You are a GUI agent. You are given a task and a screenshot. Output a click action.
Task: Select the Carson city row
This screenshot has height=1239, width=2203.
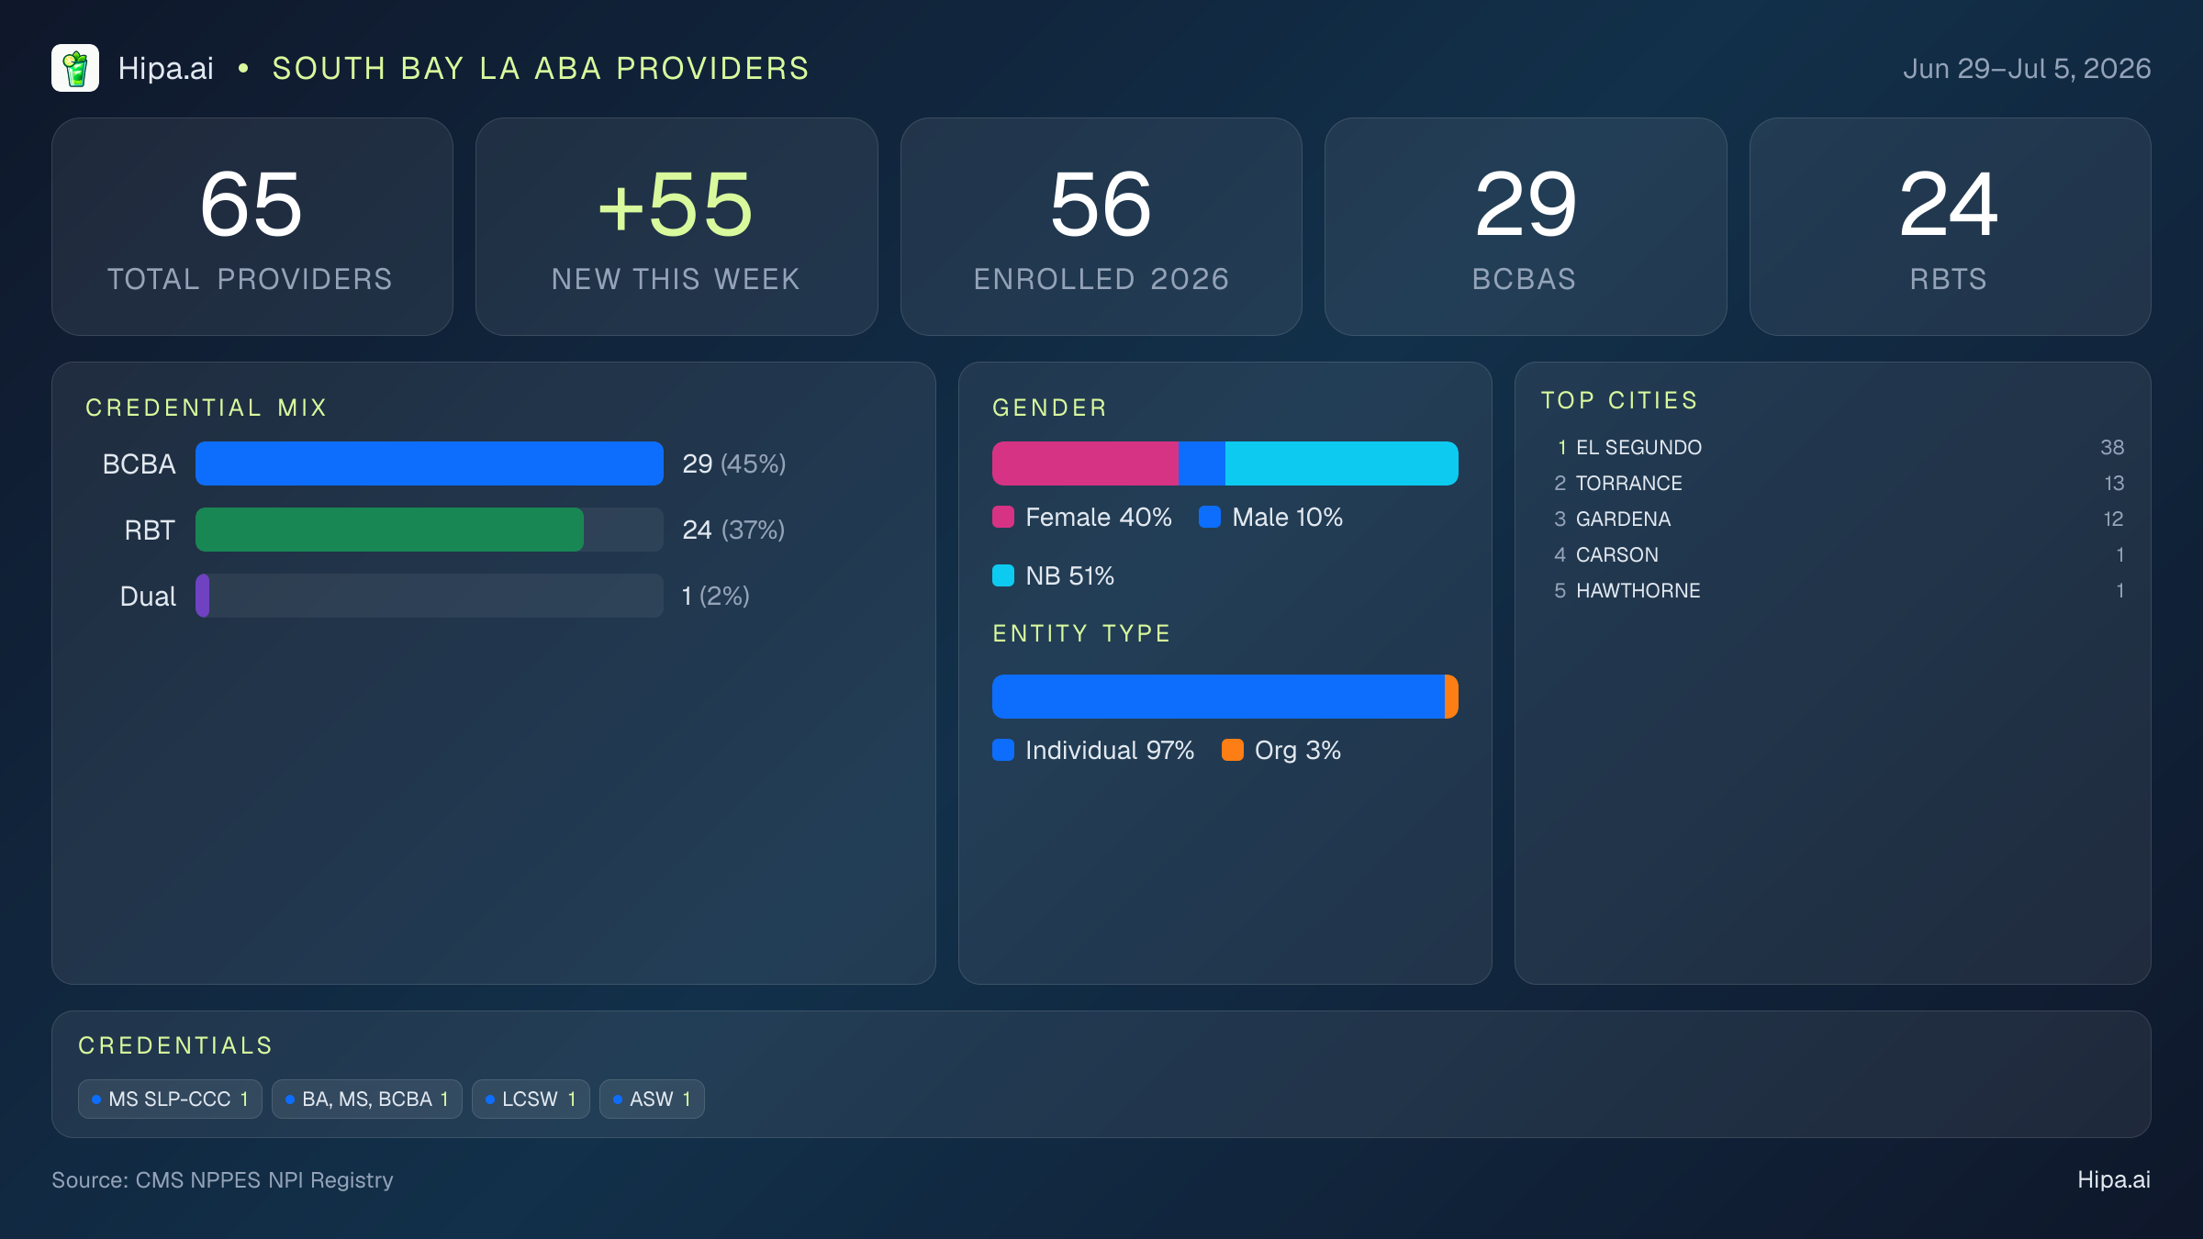tap(1833, 555)
